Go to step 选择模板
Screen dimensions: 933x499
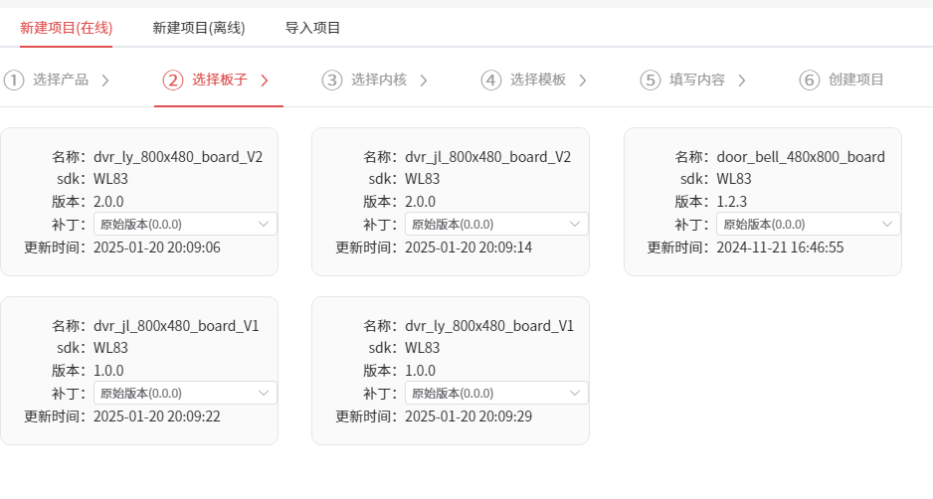[x=538, y=80]
